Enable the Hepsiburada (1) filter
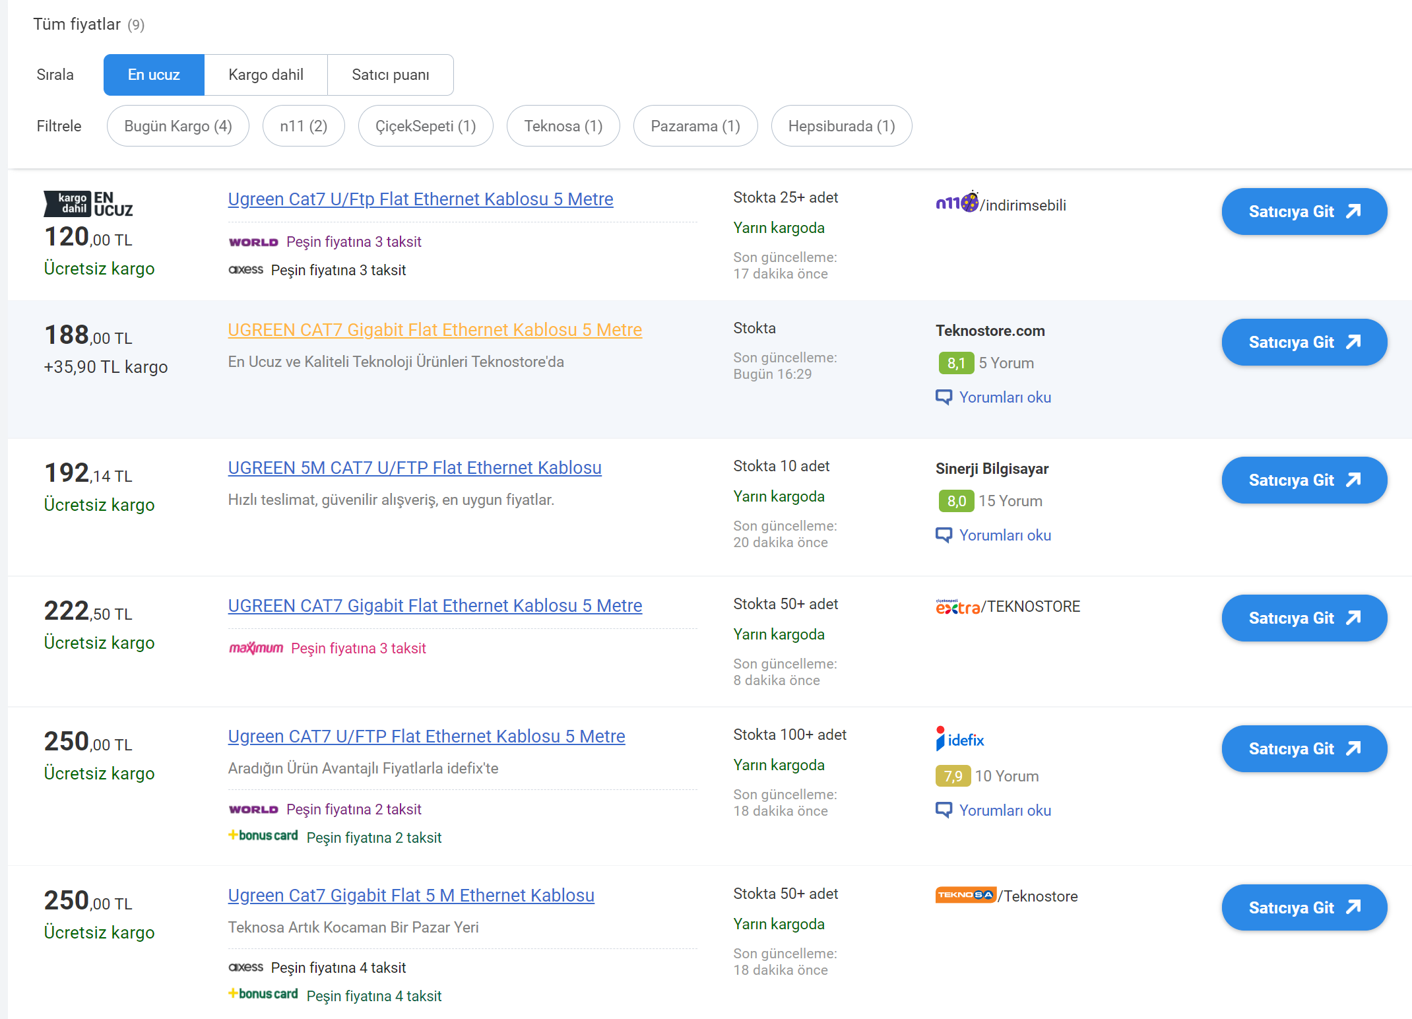 pos(841,126)
